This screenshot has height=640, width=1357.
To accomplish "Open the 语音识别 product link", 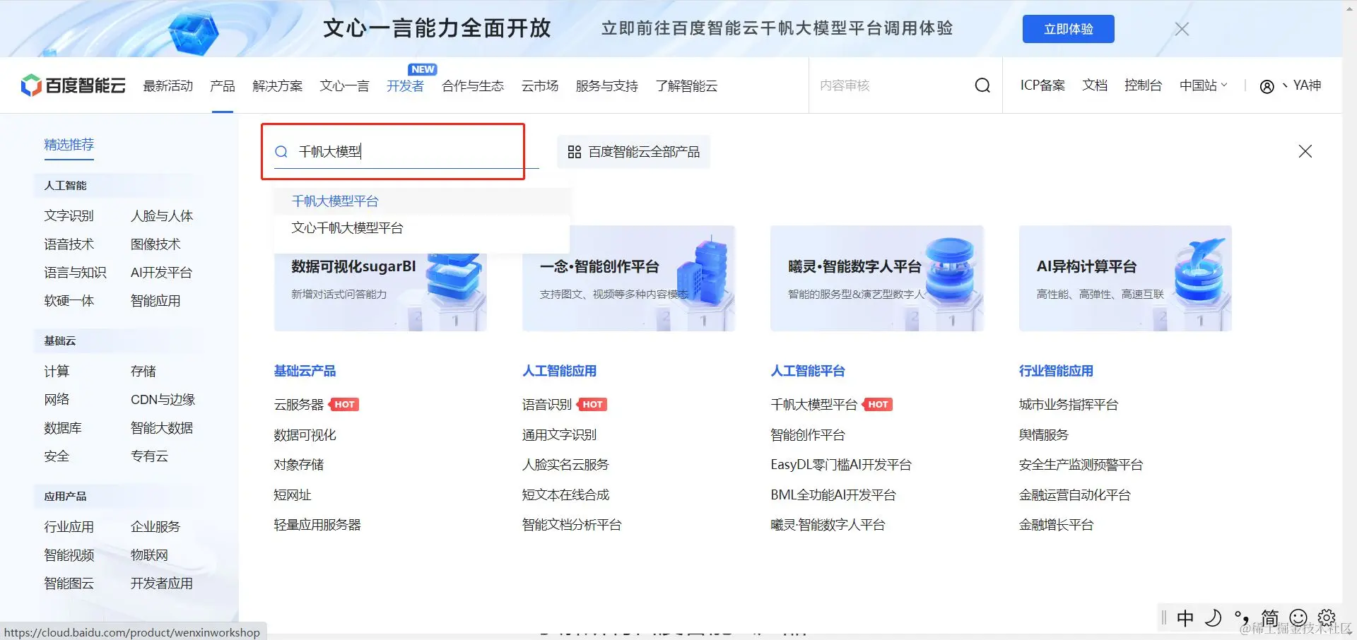I will tap(547, 405).
